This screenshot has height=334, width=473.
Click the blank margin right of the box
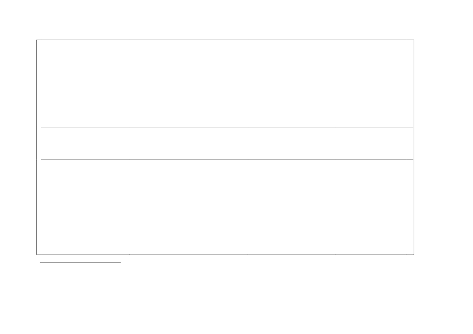tap(443, 147)
